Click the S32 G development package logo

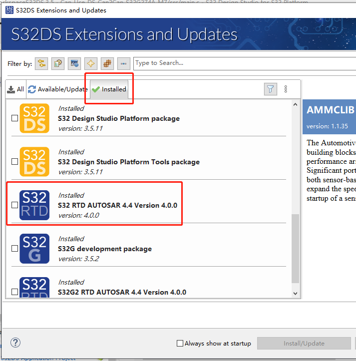click(34, 249)
